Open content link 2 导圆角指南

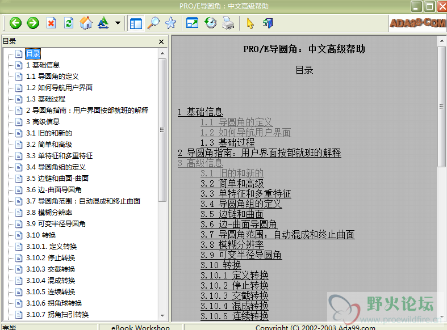point(259,153)
